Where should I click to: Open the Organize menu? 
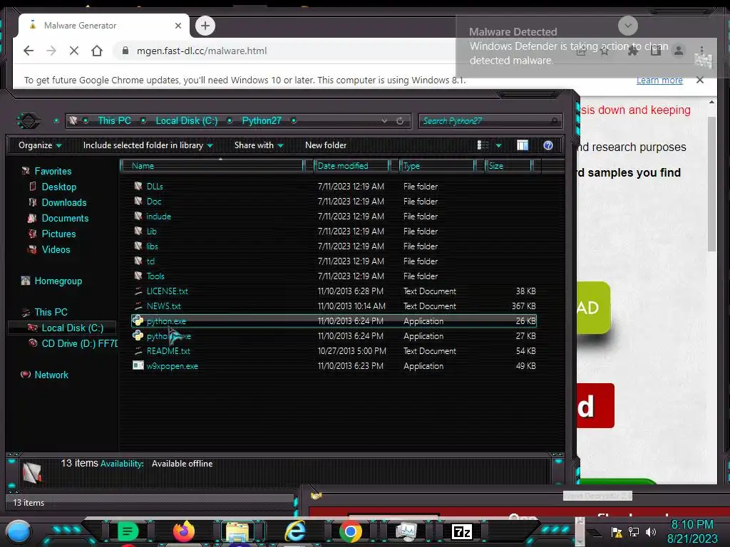[40, 145]
